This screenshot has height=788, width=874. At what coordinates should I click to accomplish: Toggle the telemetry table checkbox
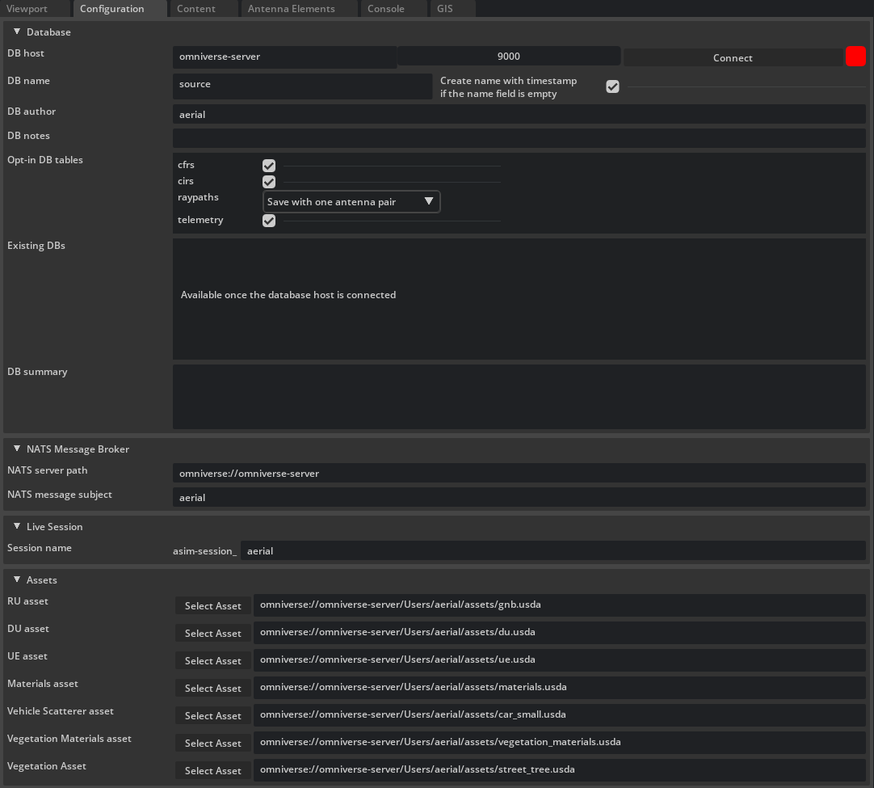(269, 221)
